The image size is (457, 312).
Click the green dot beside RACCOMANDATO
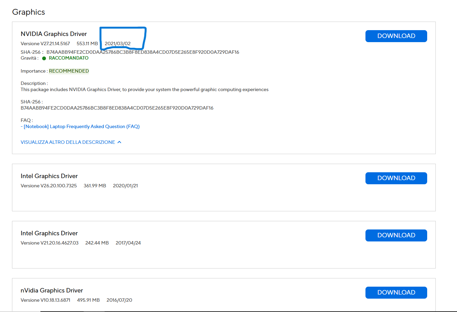44,58
